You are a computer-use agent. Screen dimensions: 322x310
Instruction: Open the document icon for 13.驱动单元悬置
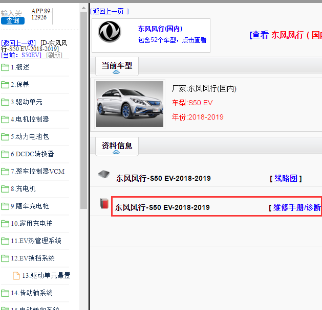coord(16,276)
